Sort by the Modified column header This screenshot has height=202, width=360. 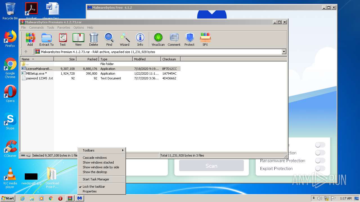[147, 59]
